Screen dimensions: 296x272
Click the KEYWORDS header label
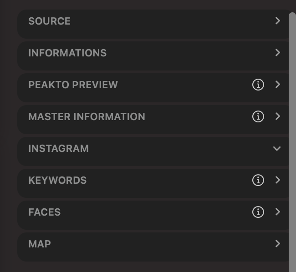tap(57, 180)
